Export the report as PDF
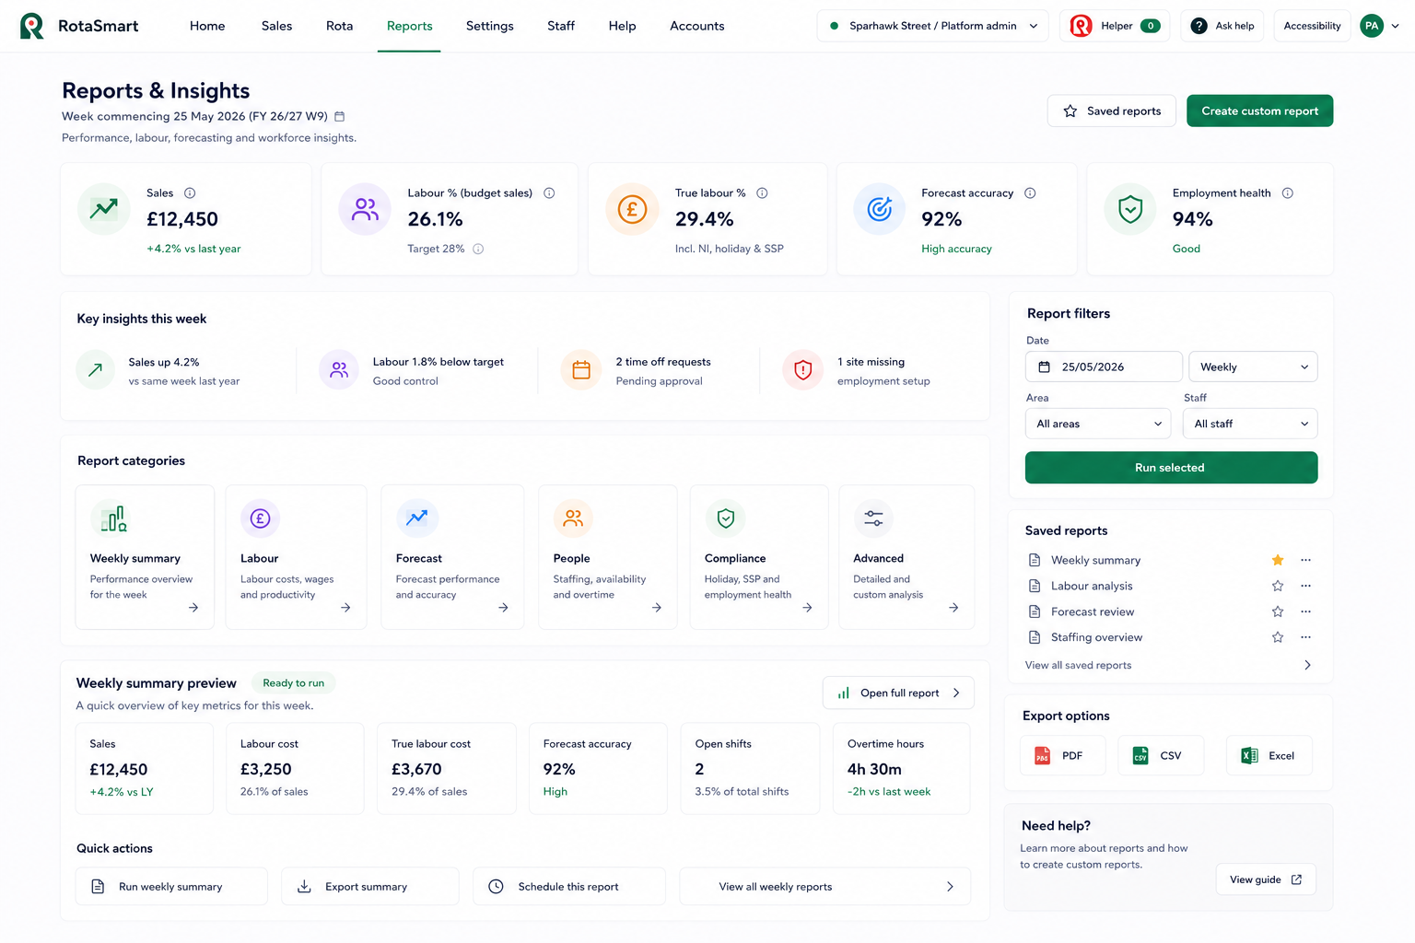This screenshot has height=943, width=1415. [1063, 756]
